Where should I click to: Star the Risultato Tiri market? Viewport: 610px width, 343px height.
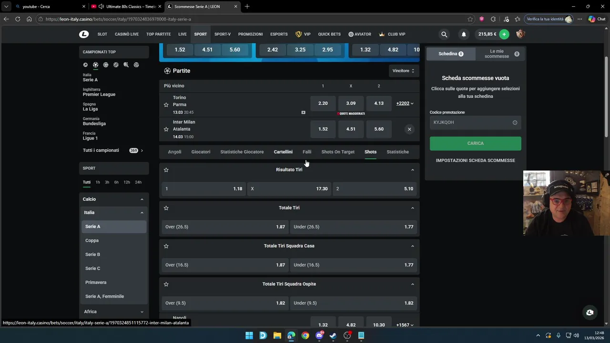(166, 170)
